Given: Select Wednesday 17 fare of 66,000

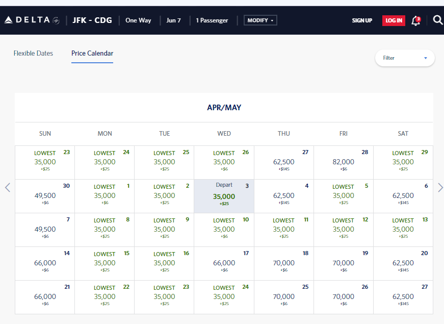Looking at the screenshot, I should (224, 263).
